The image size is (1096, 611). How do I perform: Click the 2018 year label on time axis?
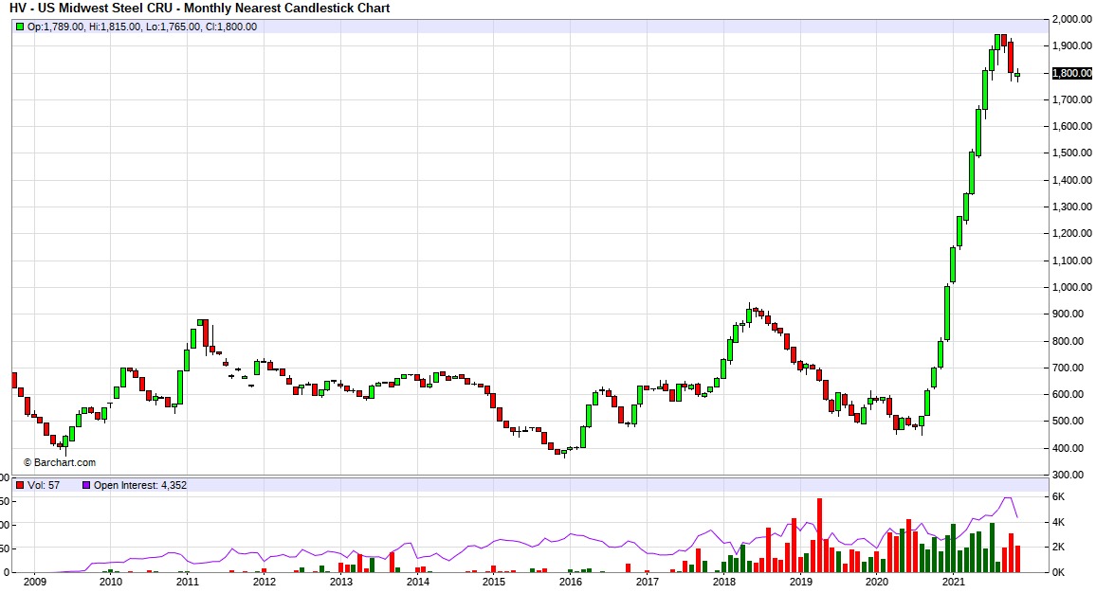coord(724,582)
